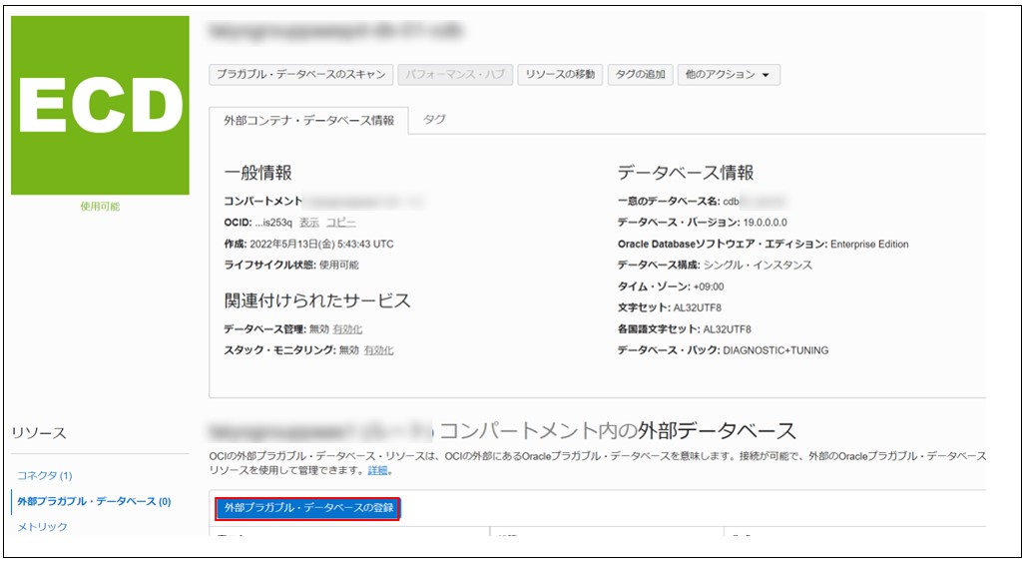Click the プラガブル・データベースのスキャン button
The image size is (1025, 561).
tap(300, 75)
